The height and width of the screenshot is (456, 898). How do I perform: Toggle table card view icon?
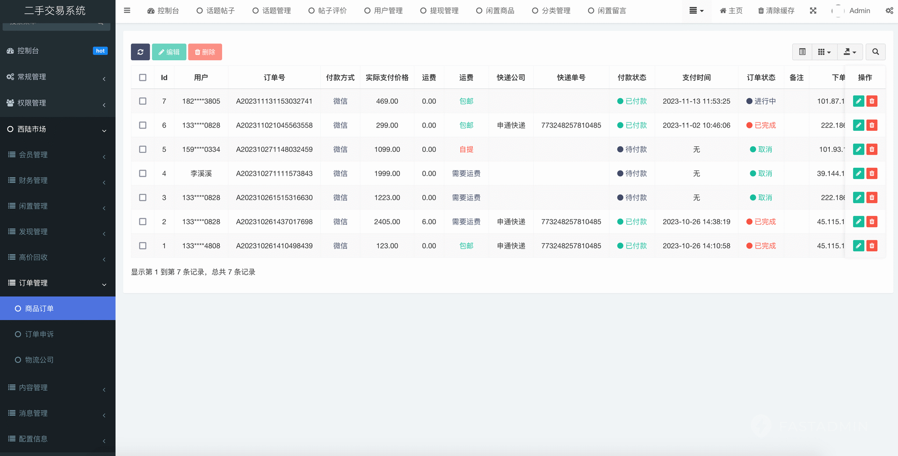tap(802, 52)
